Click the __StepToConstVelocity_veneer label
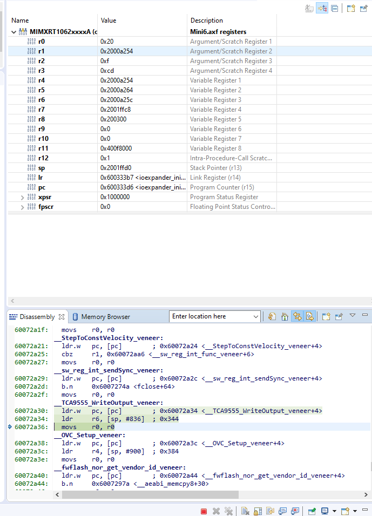The width and height of the screenshot is (372, 516). (109, 338)
